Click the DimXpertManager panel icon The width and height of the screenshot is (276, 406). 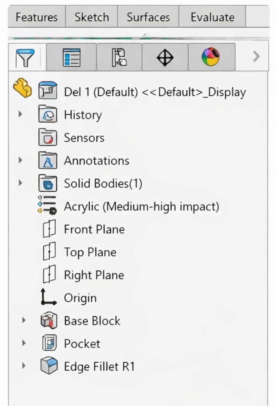click(x=165, y=57)
